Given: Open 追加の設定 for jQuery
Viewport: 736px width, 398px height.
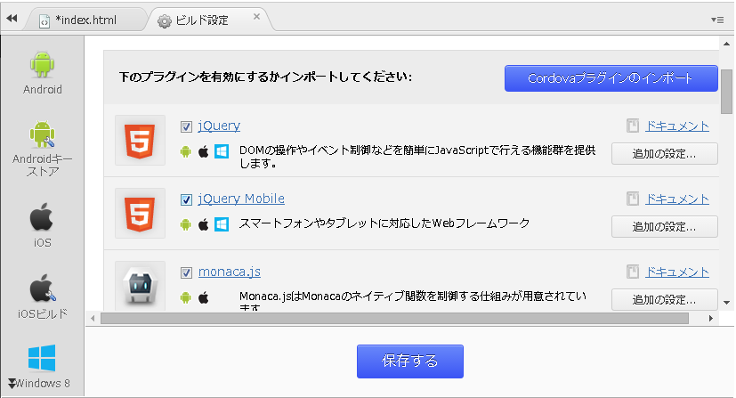Looking at the screenshot, I should pos(664,153).
